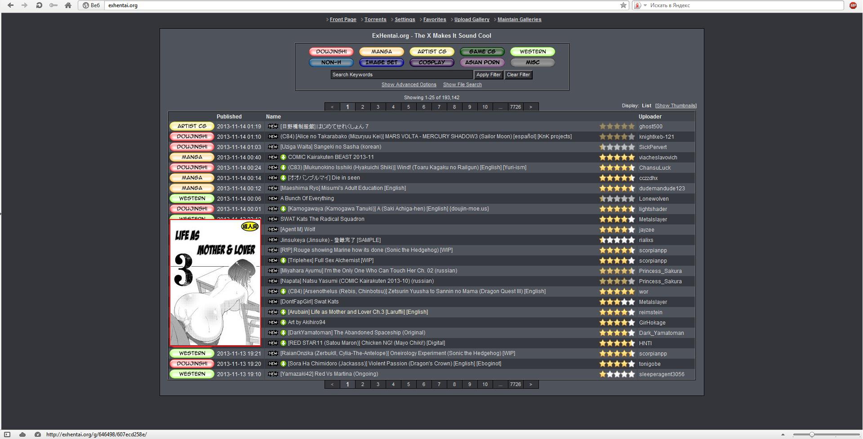Expand Show Advanced Options
The height and width of the screenshot is (439, 863).
click(409, 85)
